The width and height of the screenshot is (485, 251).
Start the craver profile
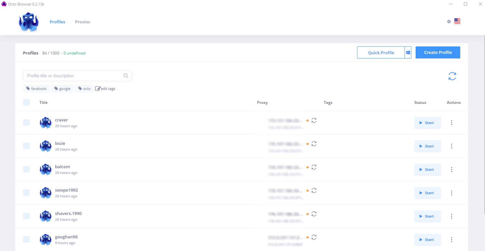428,123
